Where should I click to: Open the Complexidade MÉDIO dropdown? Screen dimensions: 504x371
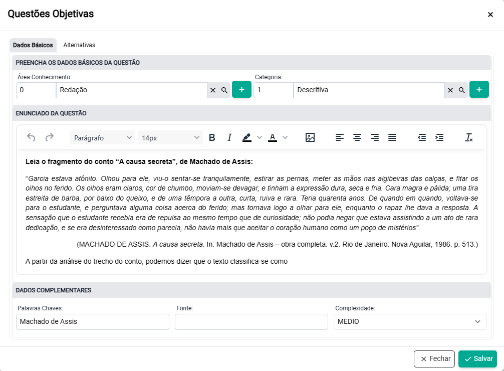[410, 322]
